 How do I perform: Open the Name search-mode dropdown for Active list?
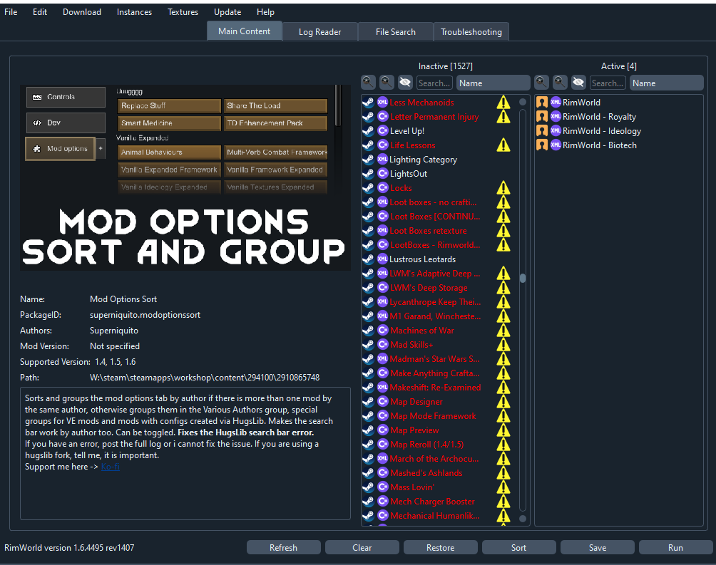click(x=667, y=83)
